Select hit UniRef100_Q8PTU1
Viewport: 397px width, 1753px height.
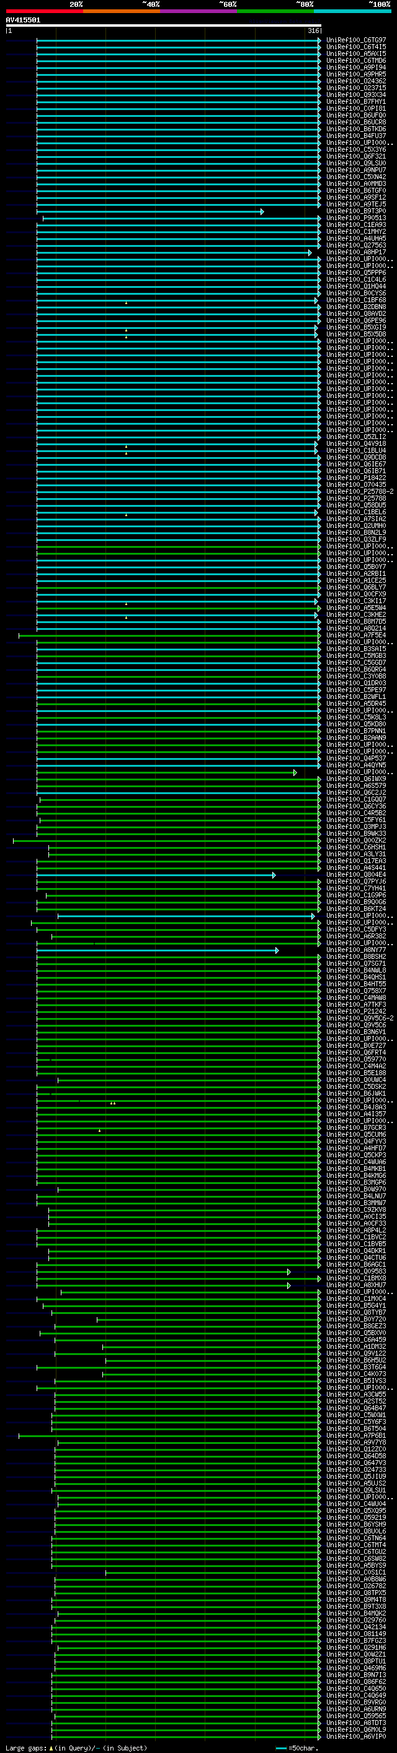355,1661
